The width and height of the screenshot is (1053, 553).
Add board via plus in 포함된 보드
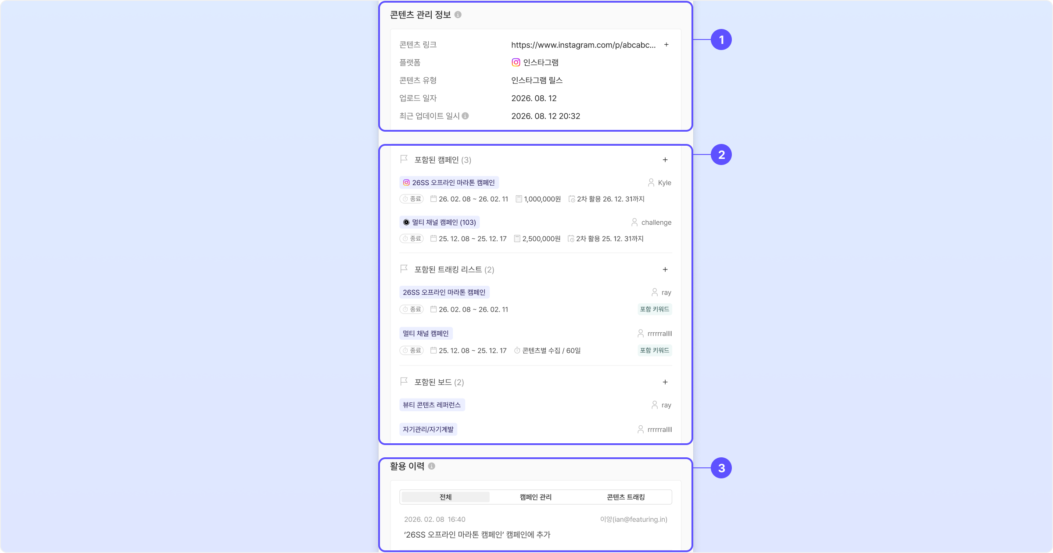[665, 382]
